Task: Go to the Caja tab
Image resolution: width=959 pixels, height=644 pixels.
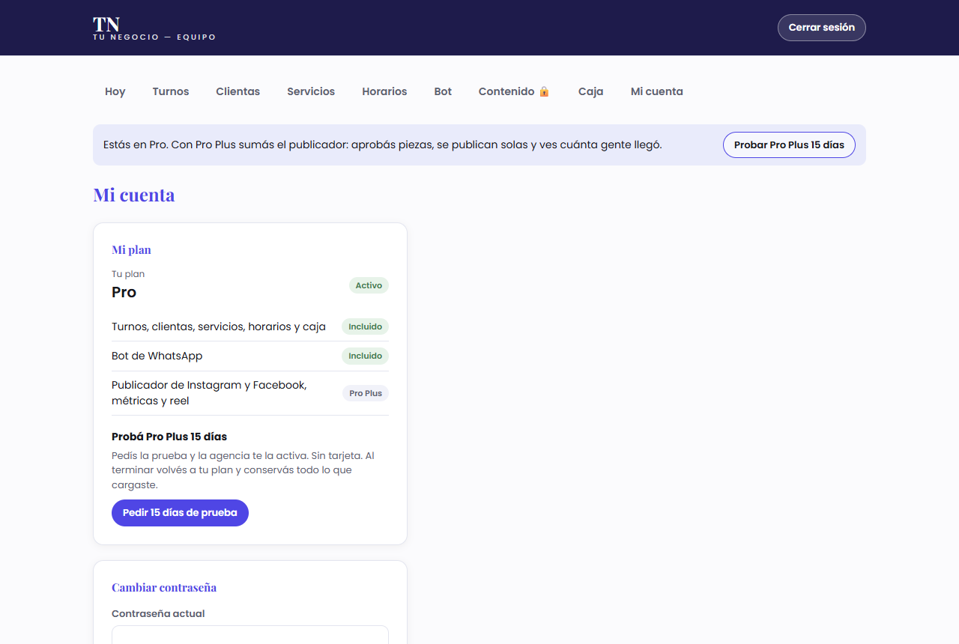Action: click(x=590, y=91)
